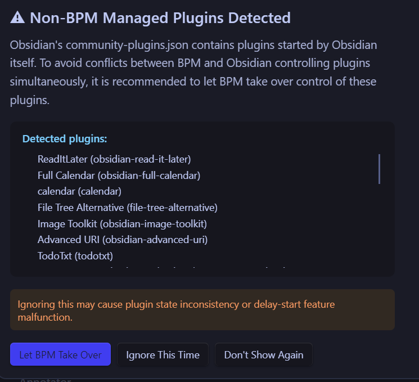Select the calendar (calendar) plugin entry
This screenshot has width=419, height=382.
click(79, 191)
